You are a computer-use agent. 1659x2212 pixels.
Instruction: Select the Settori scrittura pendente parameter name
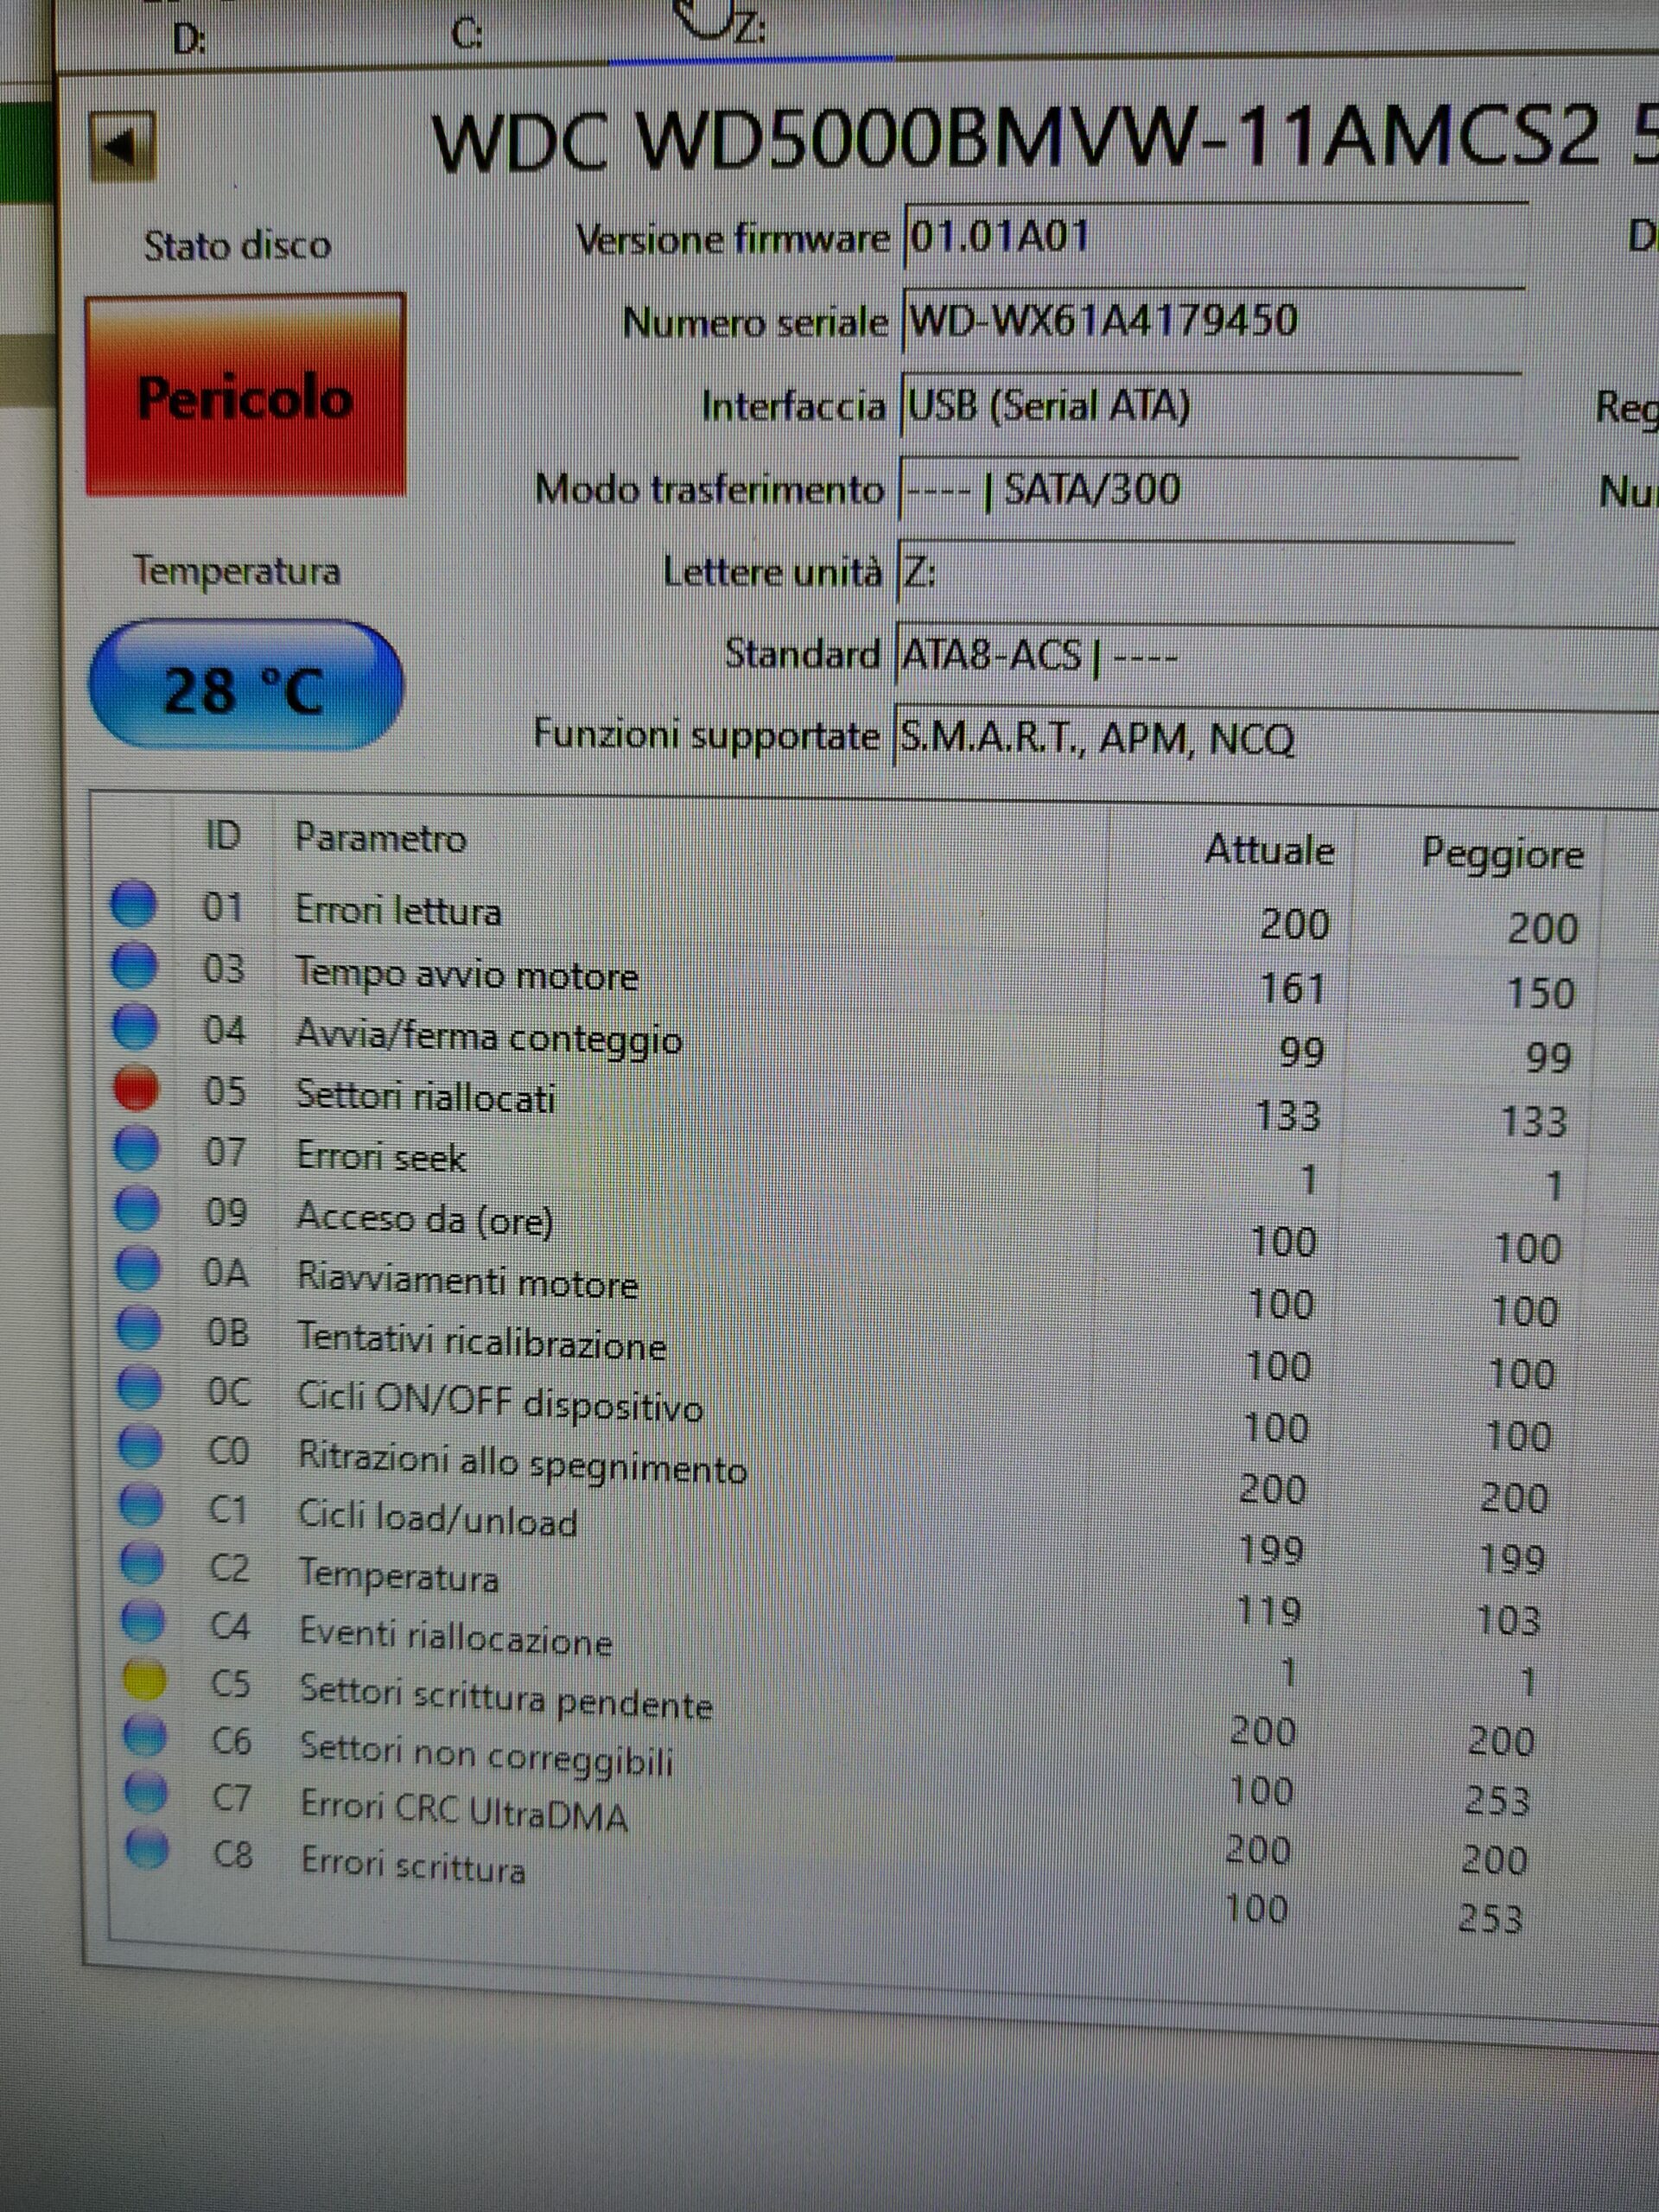point(506,1696)
